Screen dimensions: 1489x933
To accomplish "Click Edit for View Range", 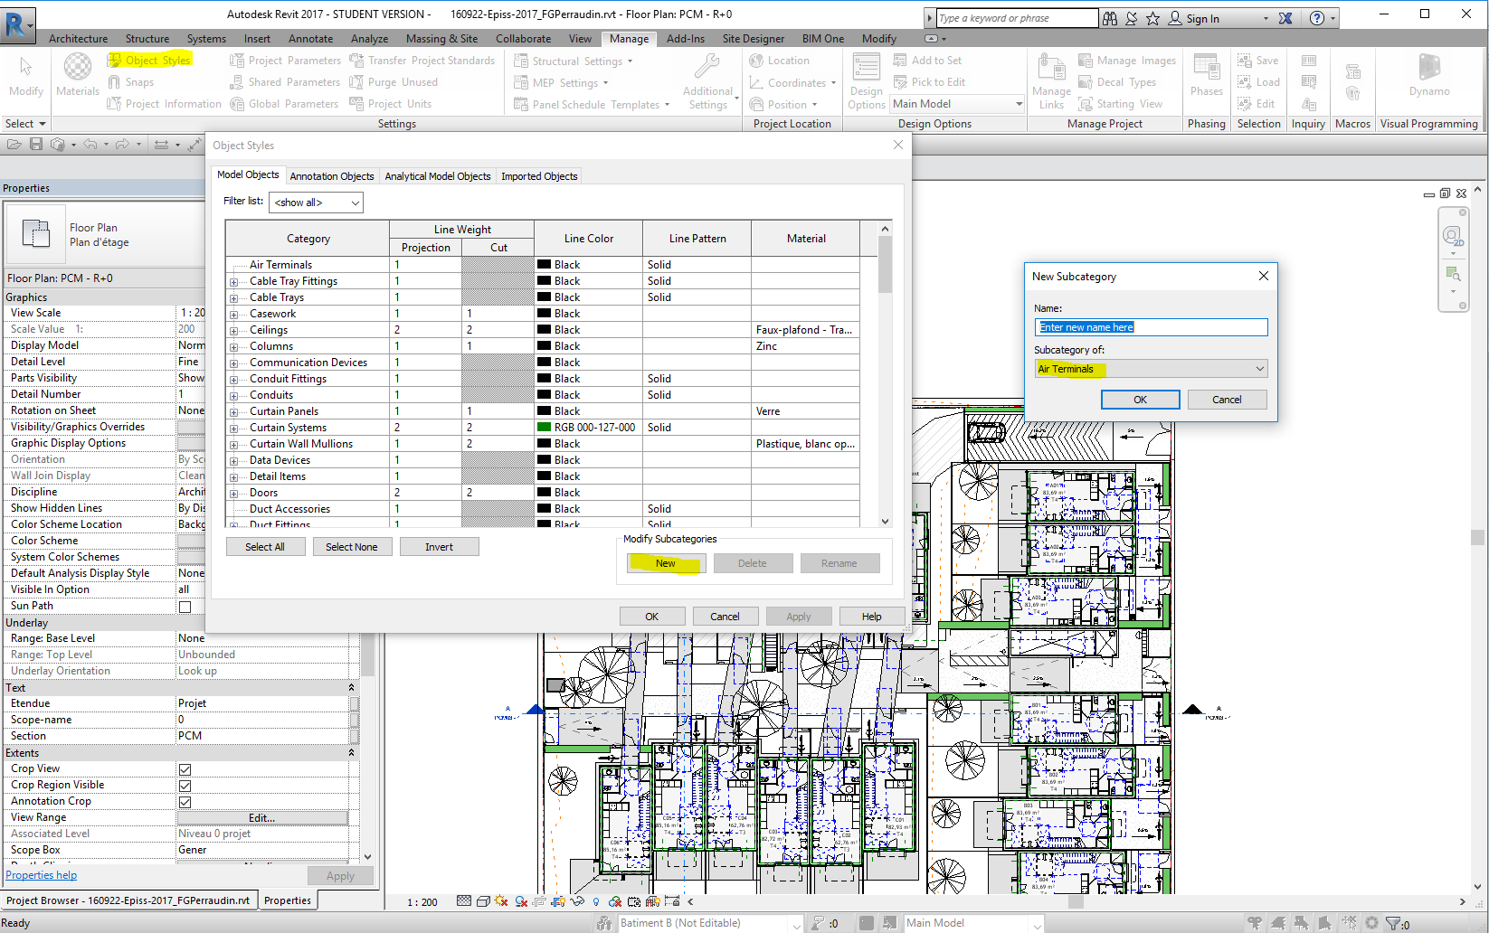I will point(262,816).
